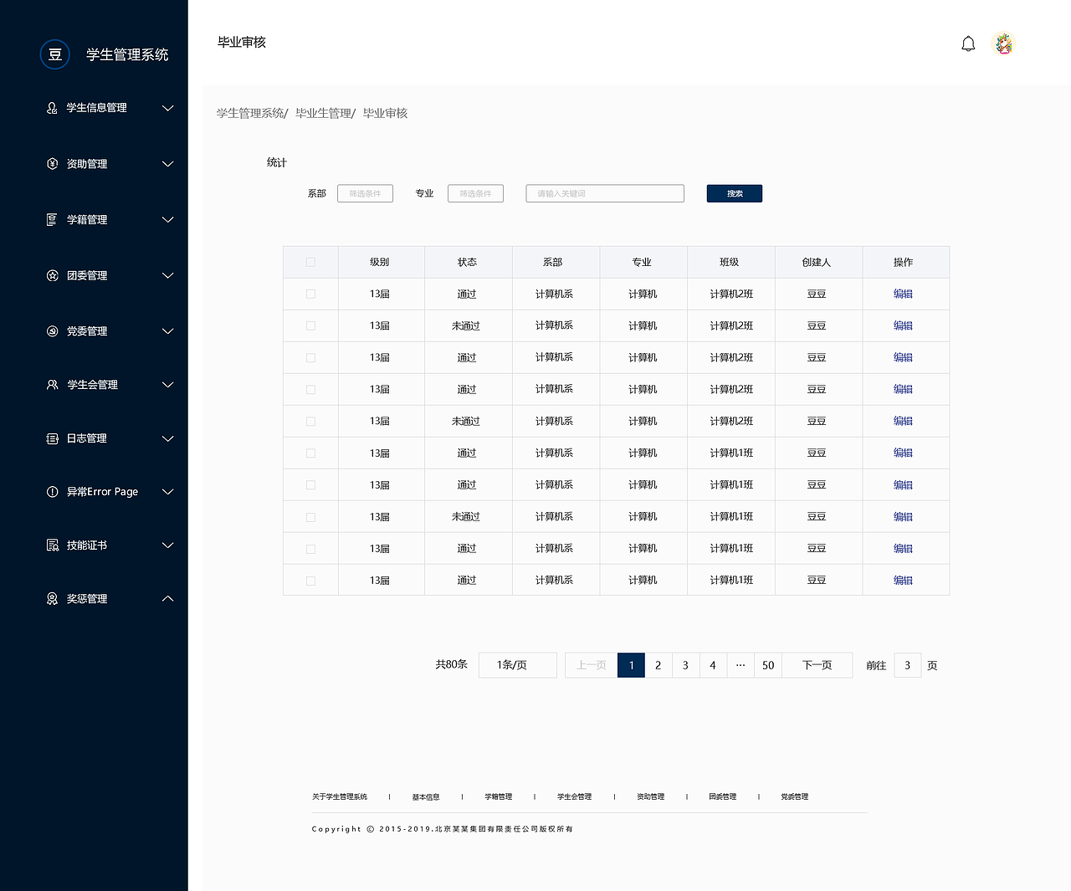
Task: Open the user avatar in top right corner
Action: pyautogui.click(x=1002, y=44)
